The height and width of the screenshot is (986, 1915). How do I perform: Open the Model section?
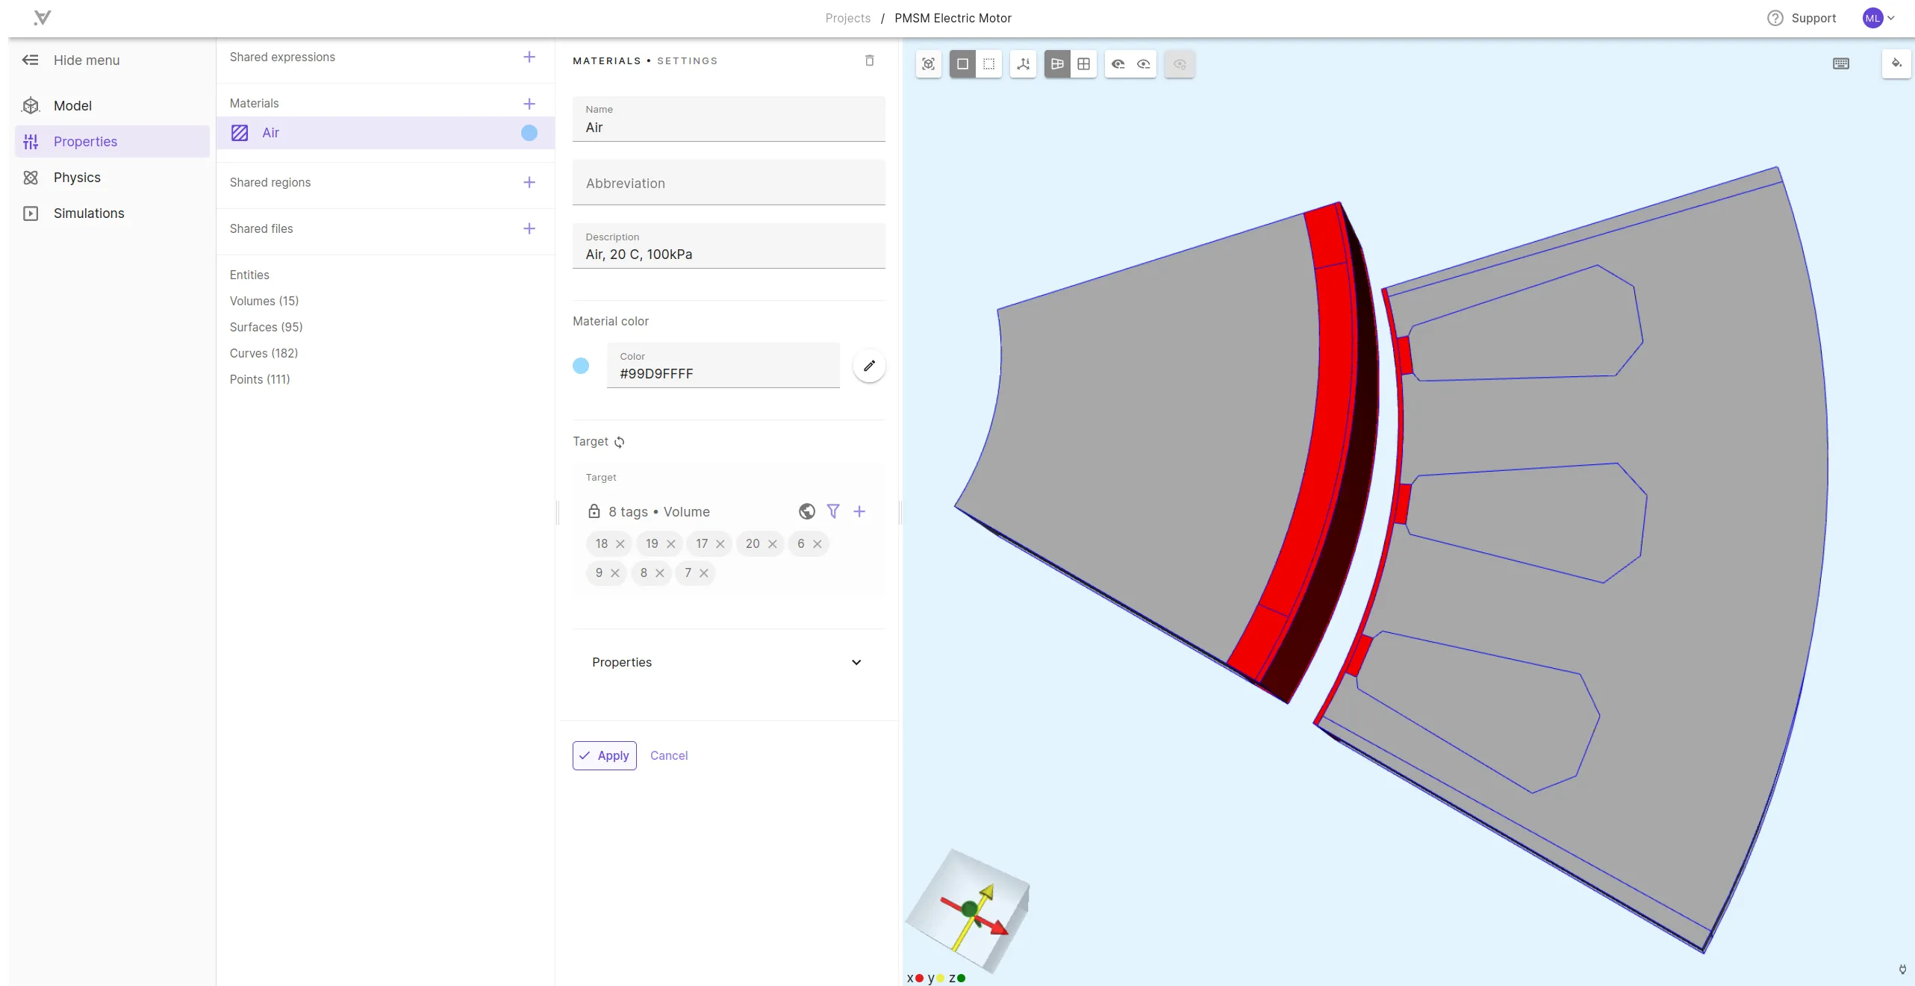(112, 106)
